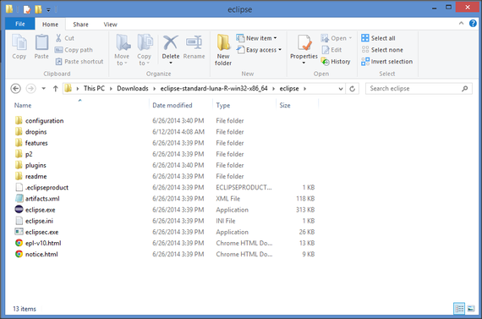Viewport: 482px width, 319px height.
Task: Click Copy path in the ribbon
Action: [74, 50]
